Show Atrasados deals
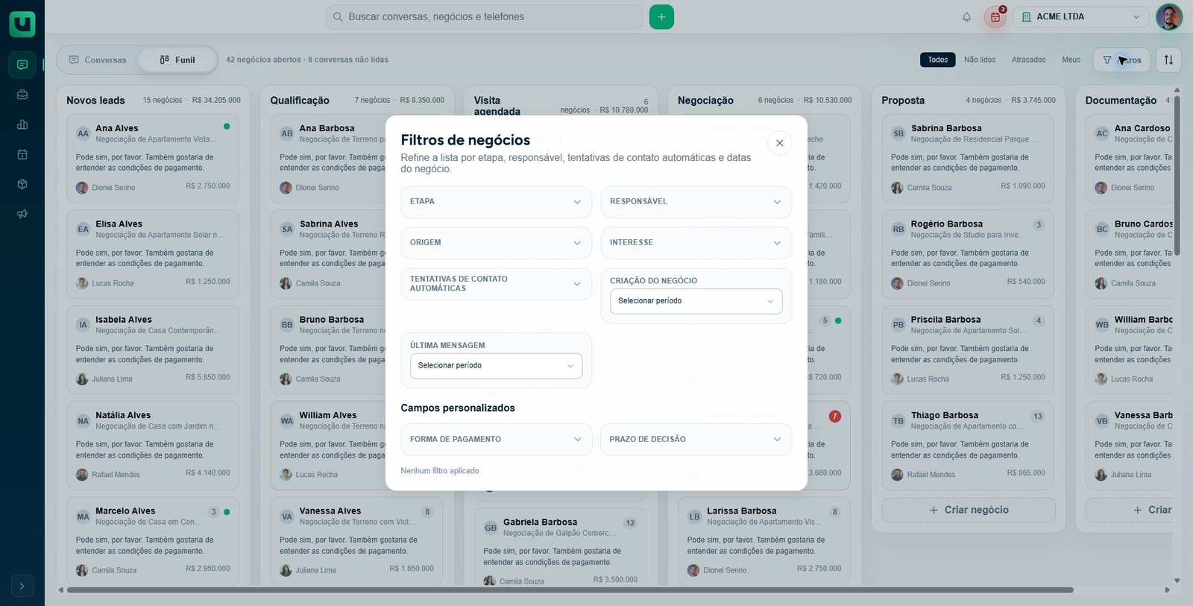The width and height of the screenshot is (1193, 606). [1029, 60]
